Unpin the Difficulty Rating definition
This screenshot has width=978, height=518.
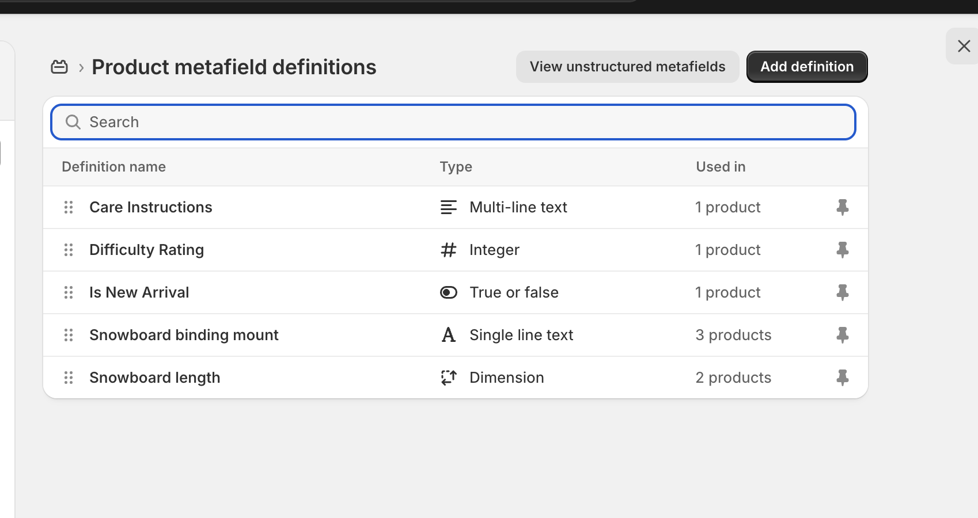click(x=843, y=250)
